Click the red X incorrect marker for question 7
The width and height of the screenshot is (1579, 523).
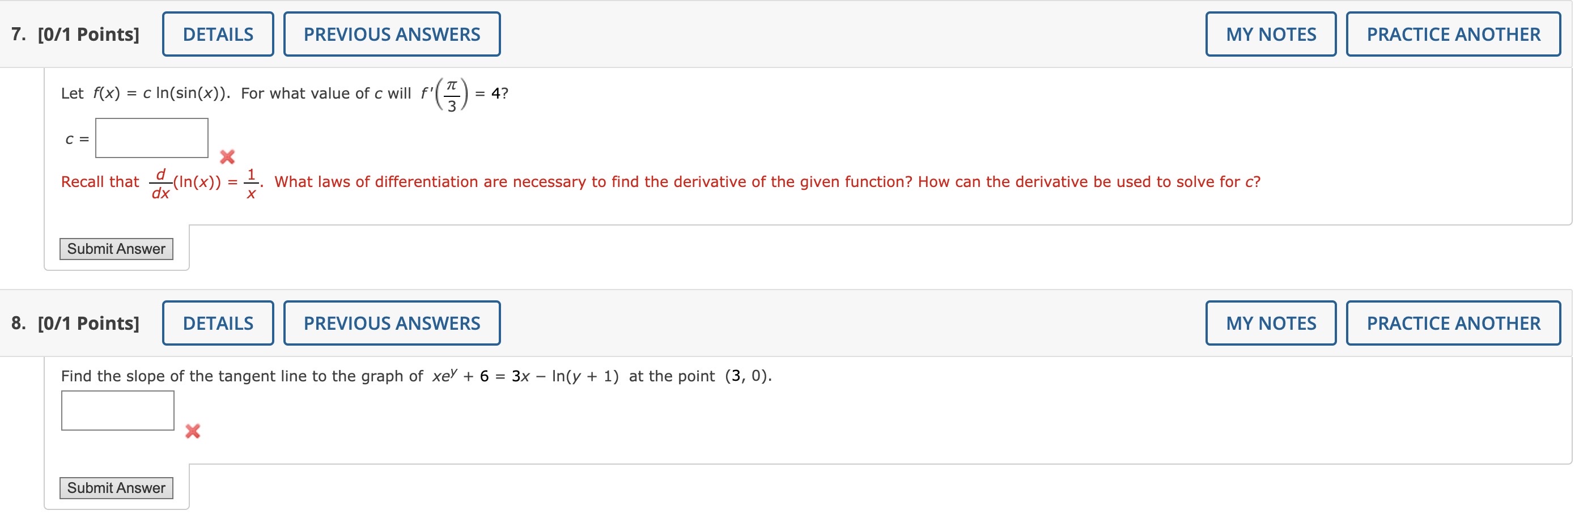(227, 158)
